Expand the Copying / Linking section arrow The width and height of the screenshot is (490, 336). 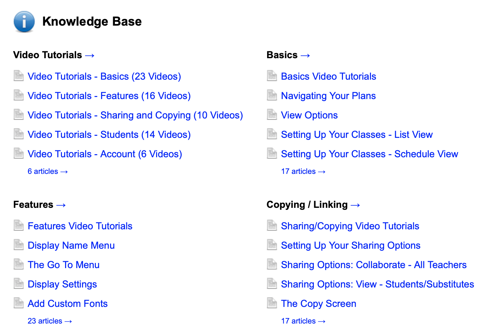tap(355, 204)
